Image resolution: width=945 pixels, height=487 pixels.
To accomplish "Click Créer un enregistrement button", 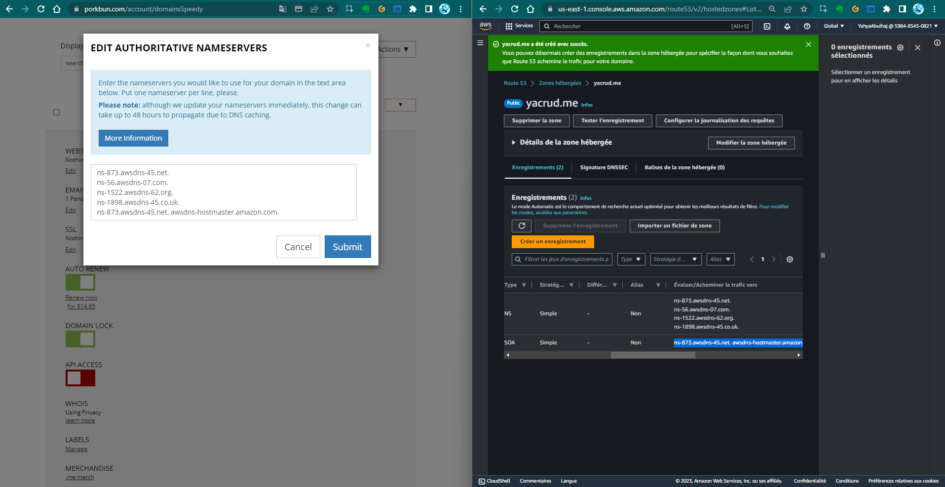I will pyautogui.click(x=553, y=242).
